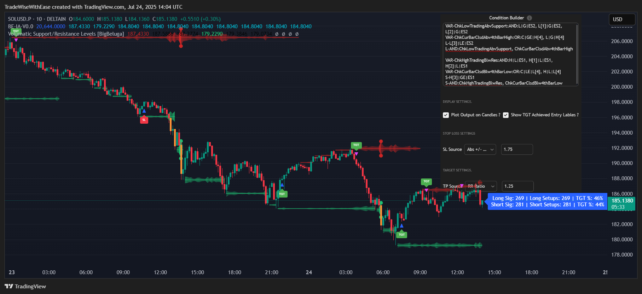
Task: Click the low price L184.1360
Action: tap(137, 19)
